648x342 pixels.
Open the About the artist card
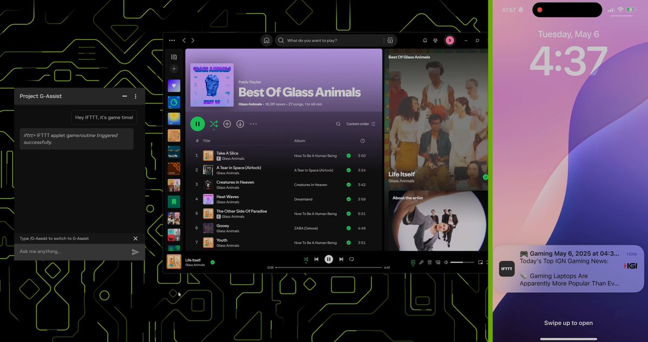pyautogui.click(x=437, y=220)
